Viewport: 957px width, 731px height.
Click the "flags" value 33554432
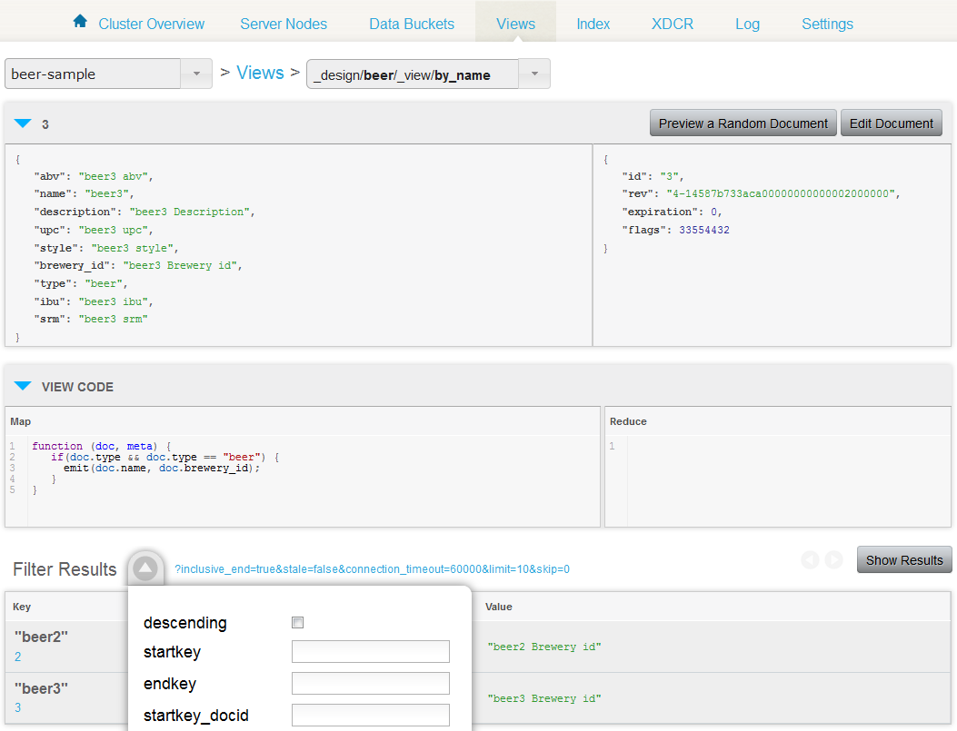point(703,230)
